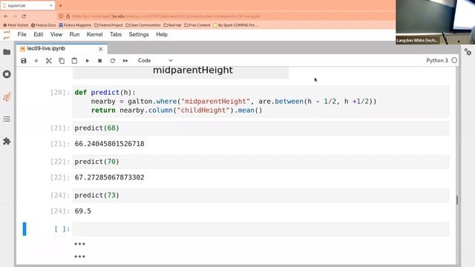
Task: Open the Fedora Docs bookmark
Action: (44, 25)
